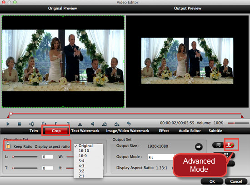The width and height of the screenshot is (250, 185).
Task: Set the trim start bracket marker
Action: pos(56,124)
